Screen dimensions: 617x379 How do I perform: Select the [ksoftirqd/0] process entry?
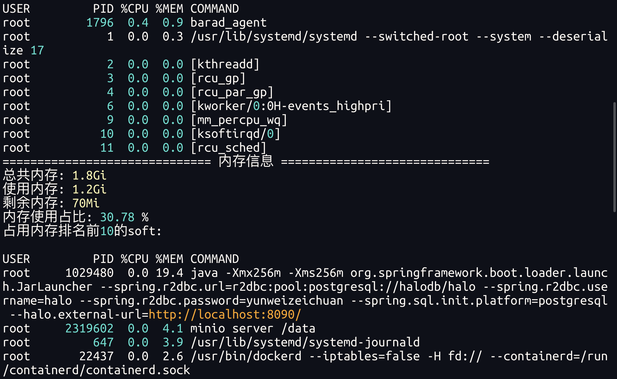pyautogui.click(x=236, y=134)
